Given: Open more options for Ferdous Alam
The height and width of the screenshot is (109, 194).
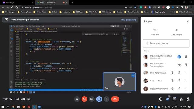Looking at the screenshot, I should [186, 81].
